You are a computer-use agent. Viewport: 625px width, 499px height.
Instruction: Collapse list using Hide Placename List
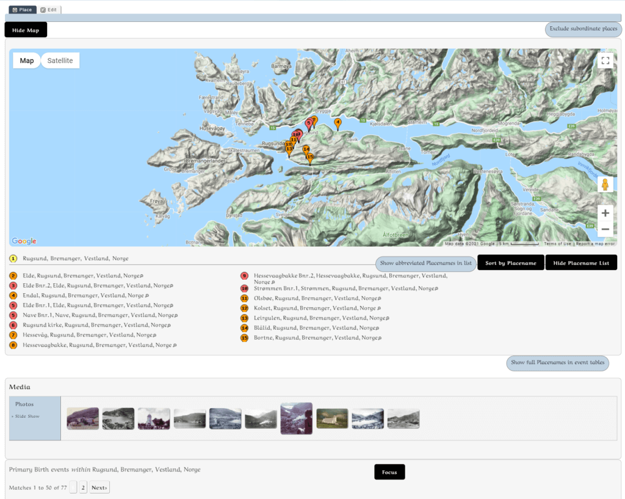pos(580,263)
